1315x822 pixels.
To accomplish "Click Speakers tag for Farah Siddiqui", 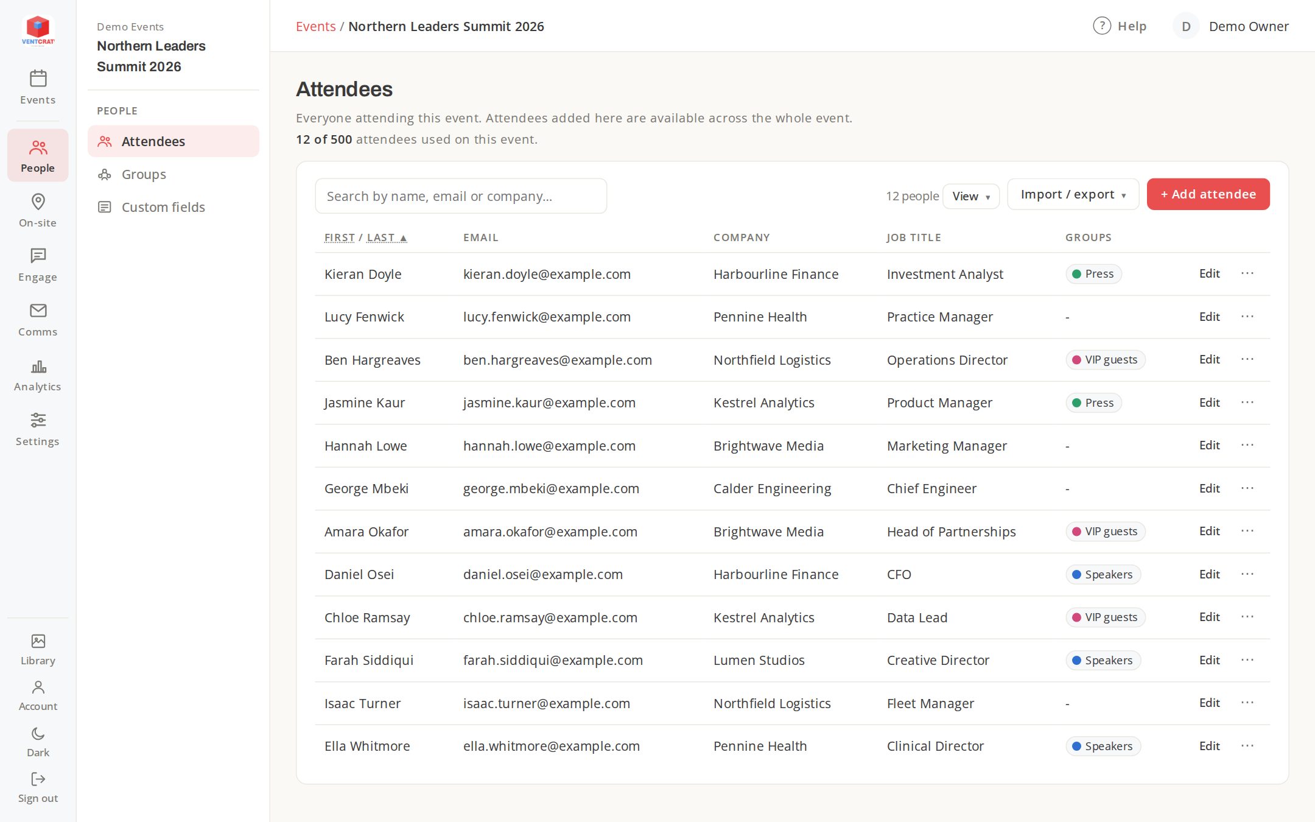I will tap(1103, 661).
